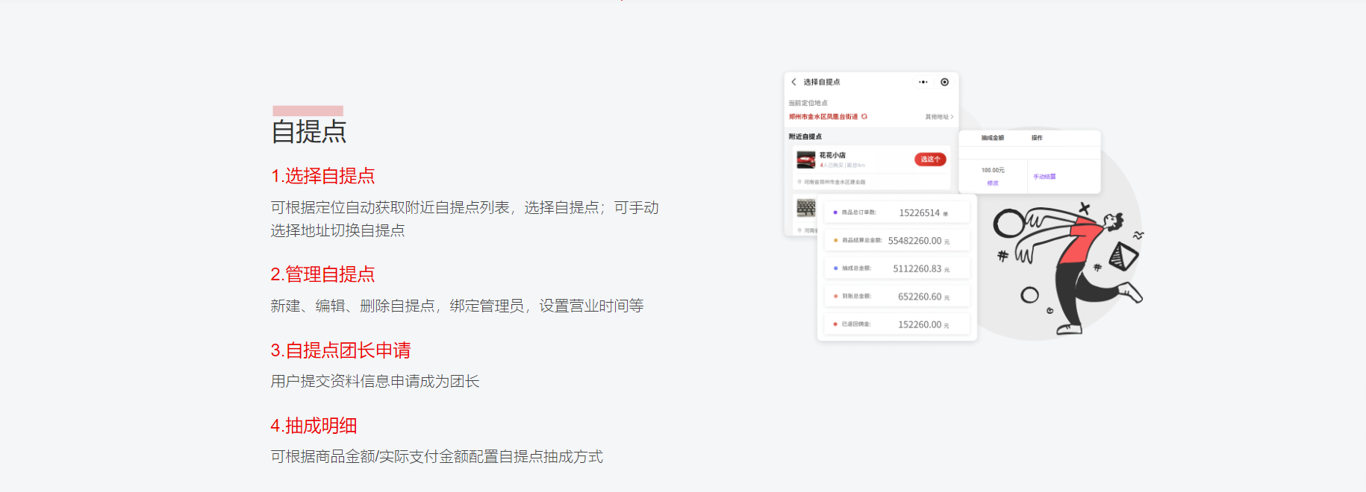This screenshot has width=1366, height=492.
Task: Click the page title 选择自提点
Action: point(822,82)
